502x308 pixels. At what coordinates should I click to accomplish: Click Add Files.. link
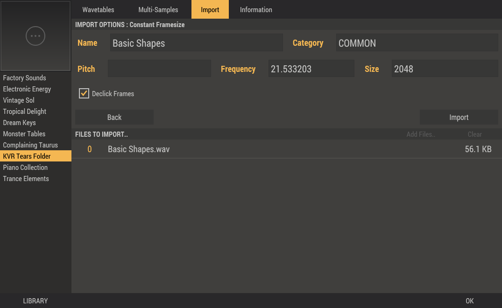click(421, 134)
